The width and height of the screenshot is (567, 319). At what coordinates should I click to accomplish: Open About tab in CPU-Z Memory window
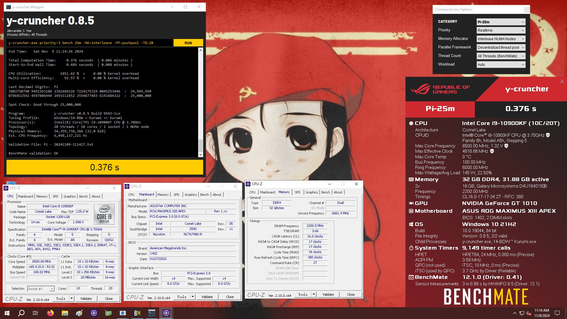338,192
